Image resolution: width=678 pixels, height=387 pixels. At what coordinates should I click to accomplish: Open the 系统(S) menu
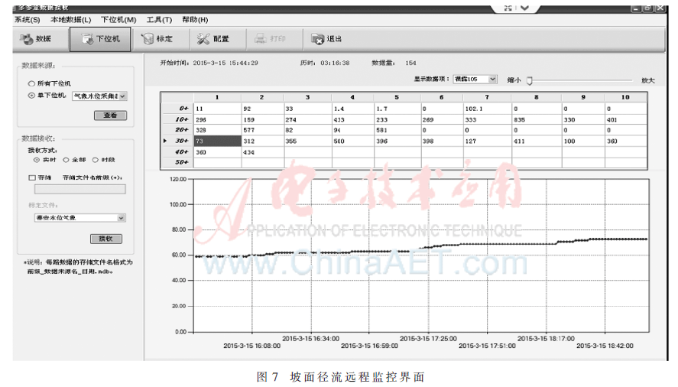[x=27, y=20]
